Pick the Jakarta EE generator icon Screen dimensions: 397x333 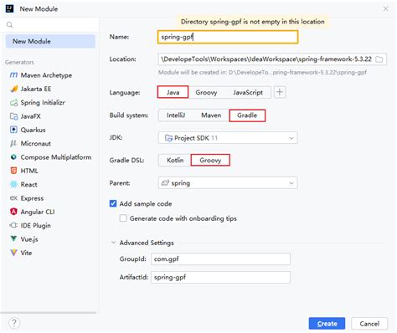13,89
